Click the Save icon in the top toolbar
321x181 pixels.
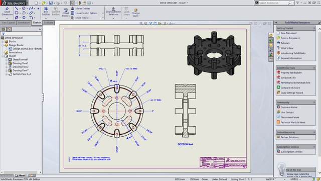(x=51, y=3)
